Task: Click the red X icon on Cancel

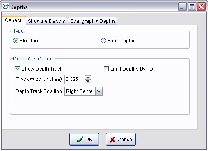Action: pos(112,140)
